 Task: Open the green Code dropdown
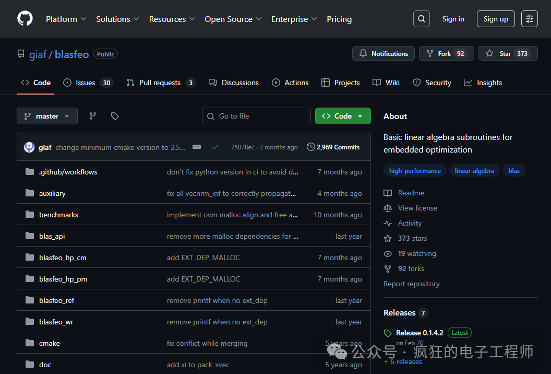[343, 116]
